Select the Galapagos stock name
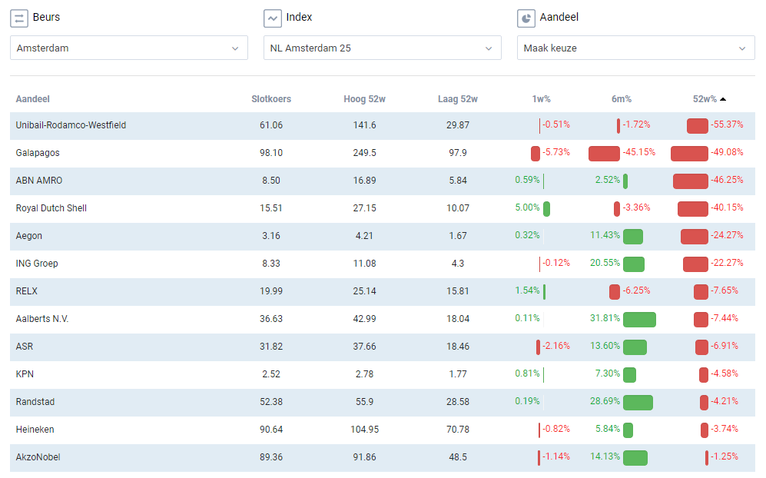The height and width of the screenshot is (478, 766). click(38, 153)
